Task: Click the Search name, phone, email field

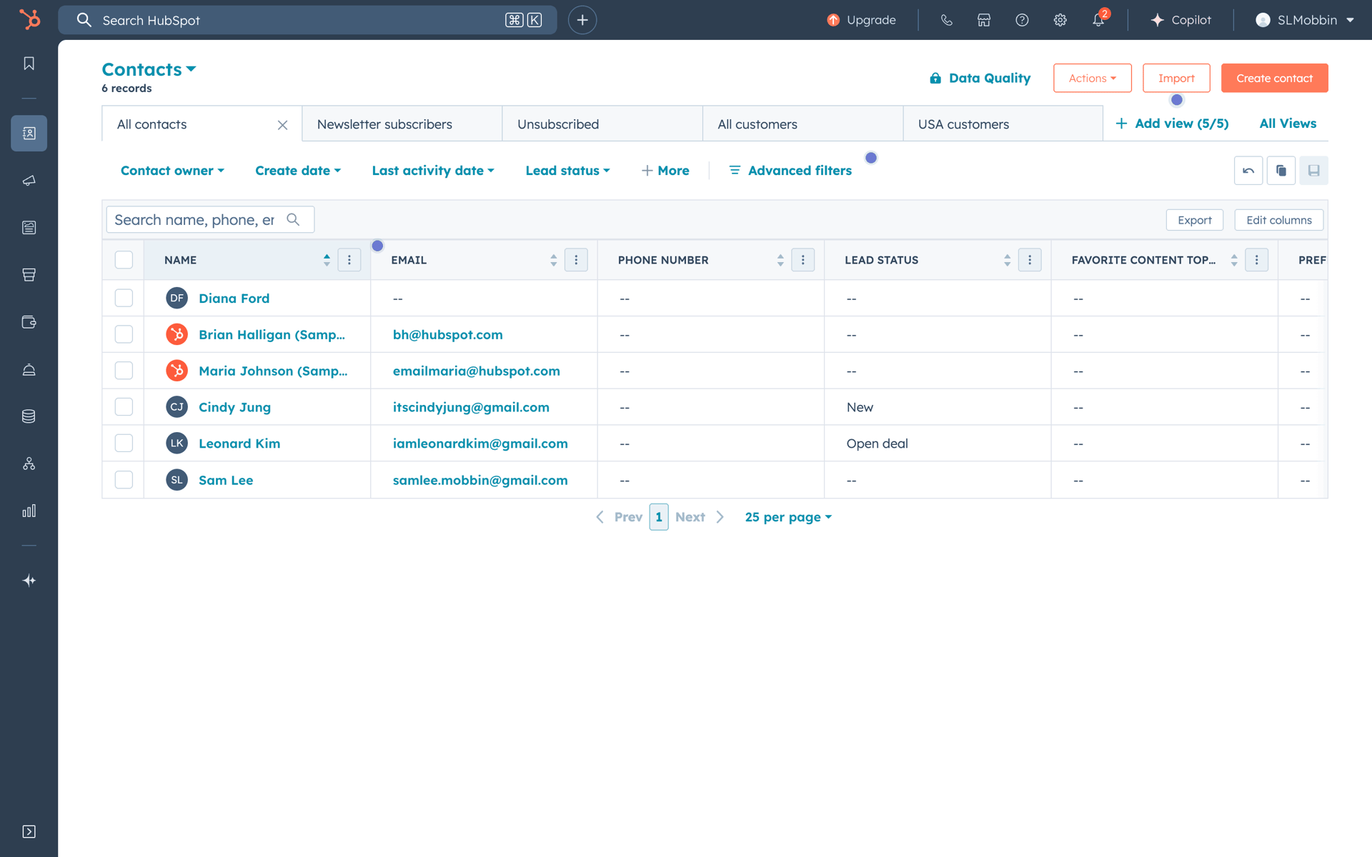Action: [x=210, y=220]
